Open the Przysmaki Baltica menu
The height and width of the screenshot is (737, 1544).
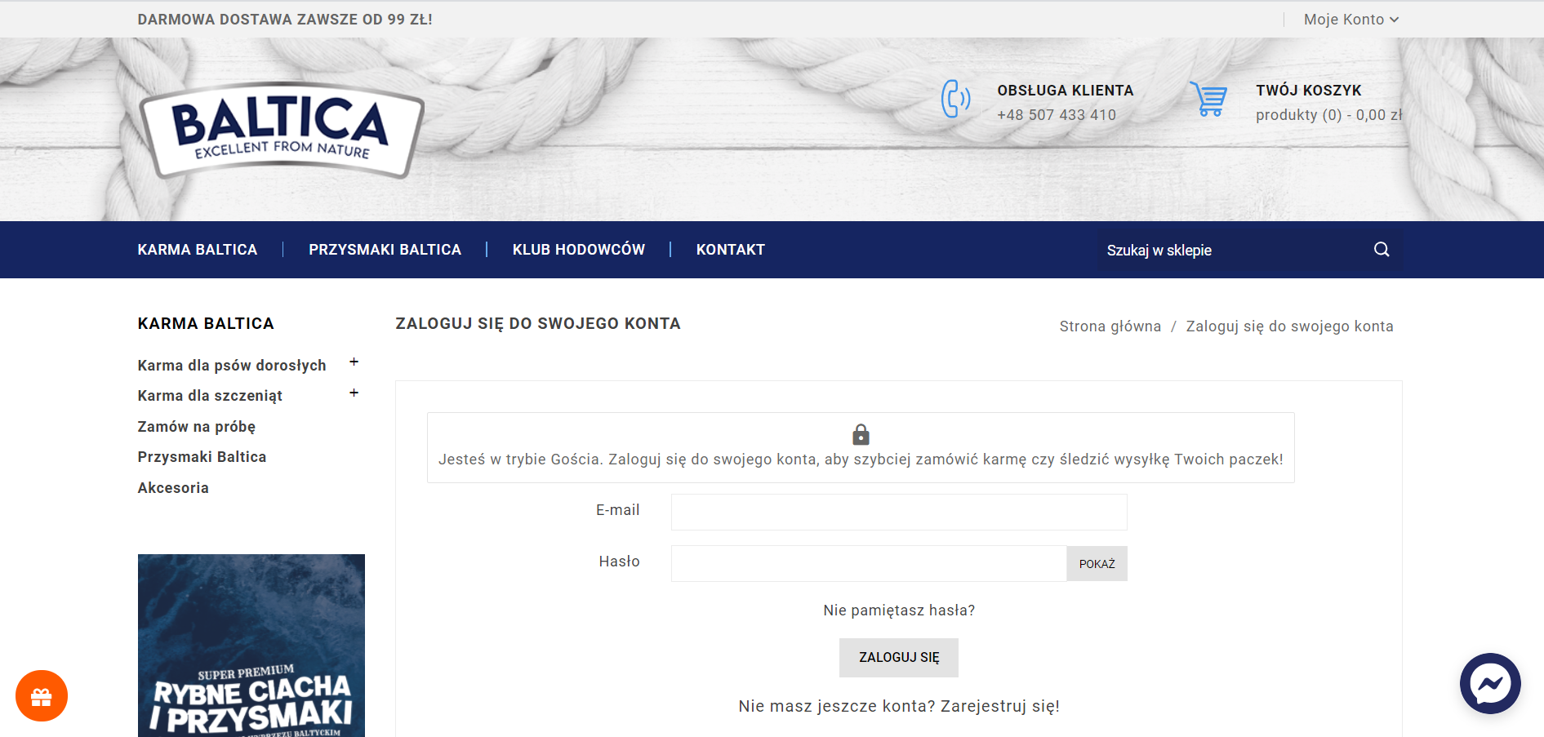point(385,250)
